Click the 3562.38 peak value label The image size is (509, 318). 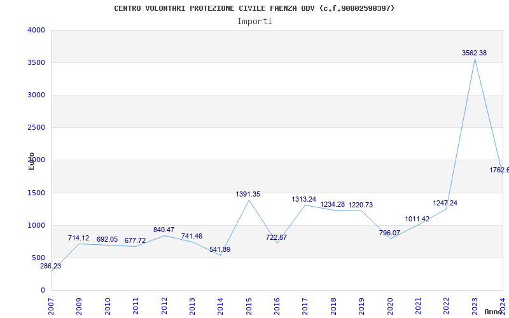(x=474, y=53)
